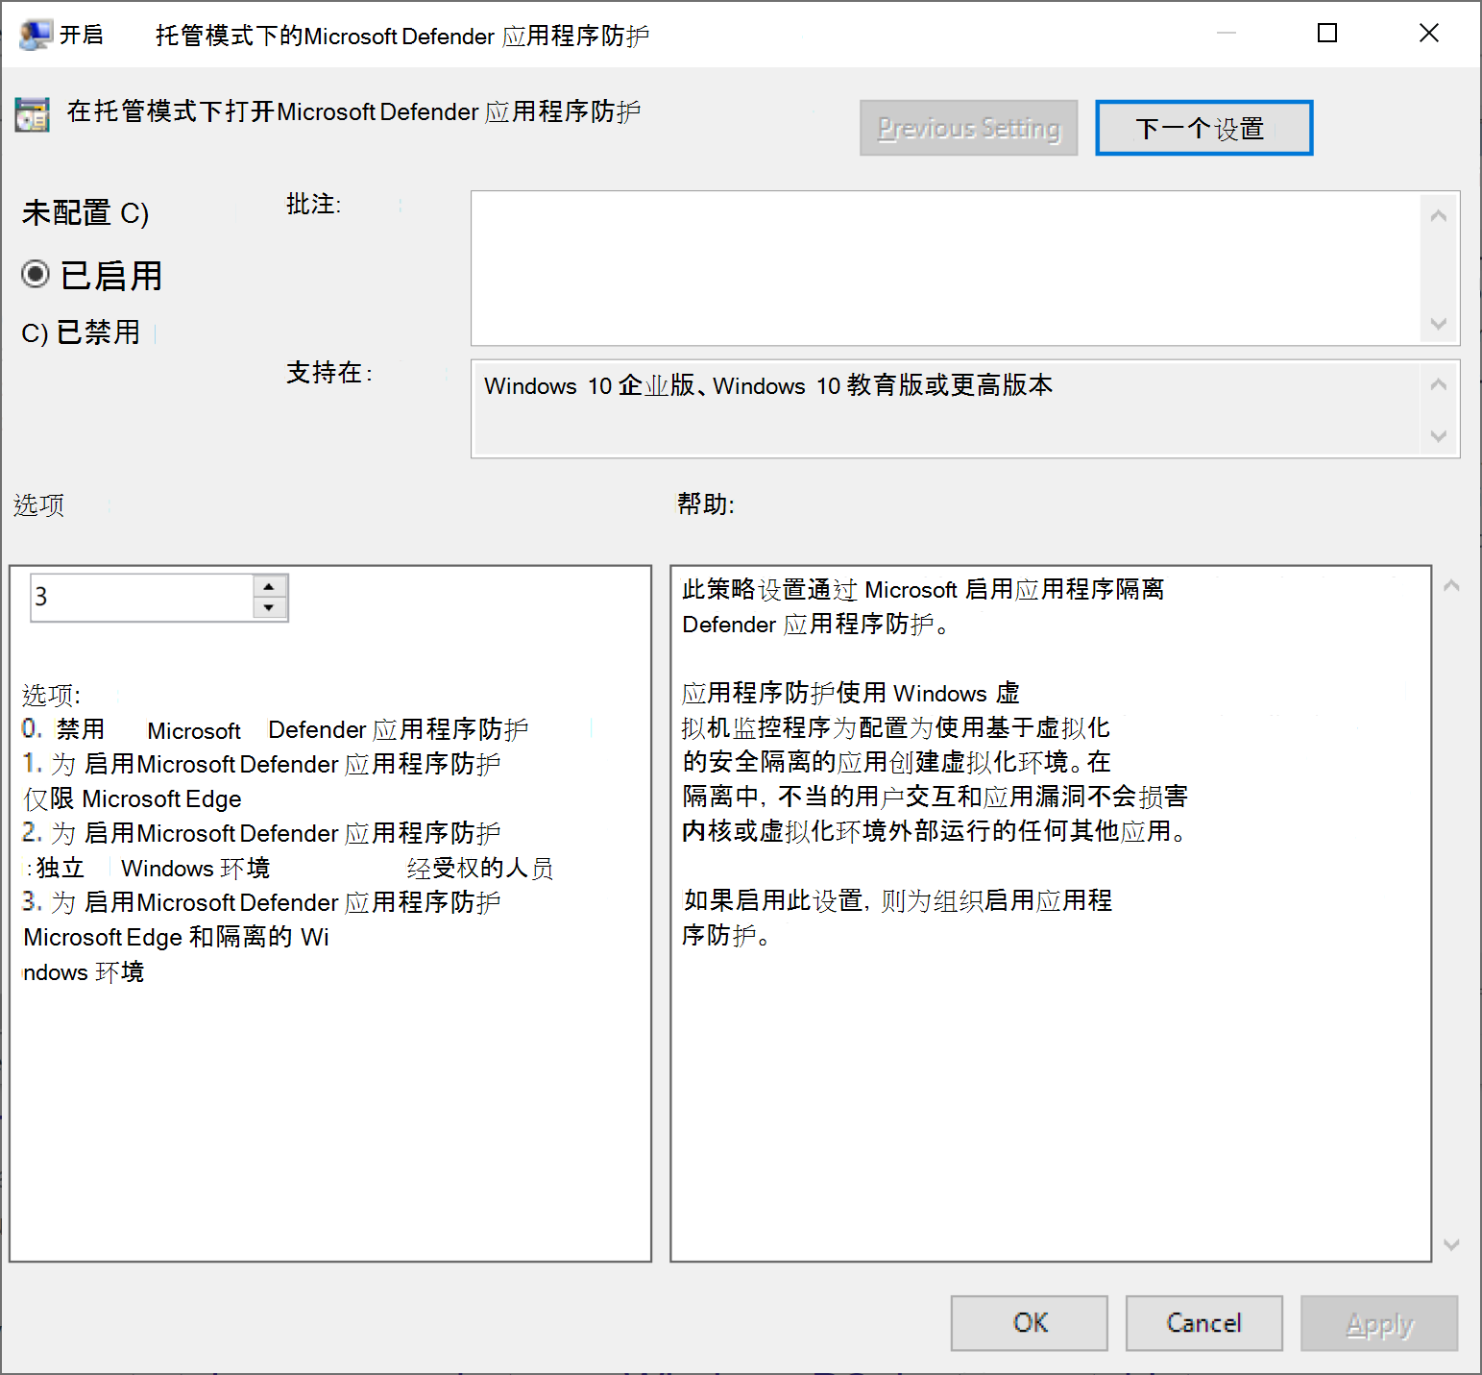Viewport: 1482px width, 1375px height.
Task: Click option text 'Microsoft Edge 和隔离的'
Action: [158, 938]
